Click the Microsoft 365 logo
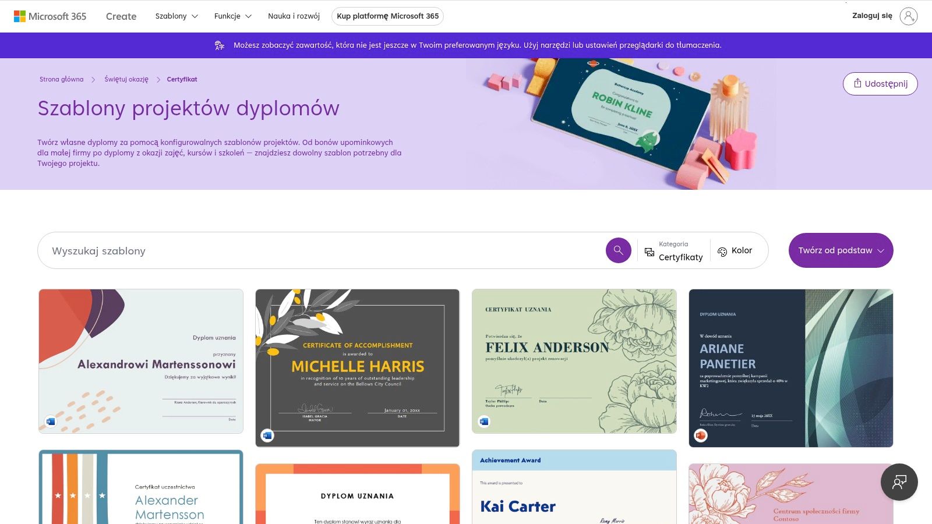The width and height of the screenshot is (932, 524). (50, 16)
